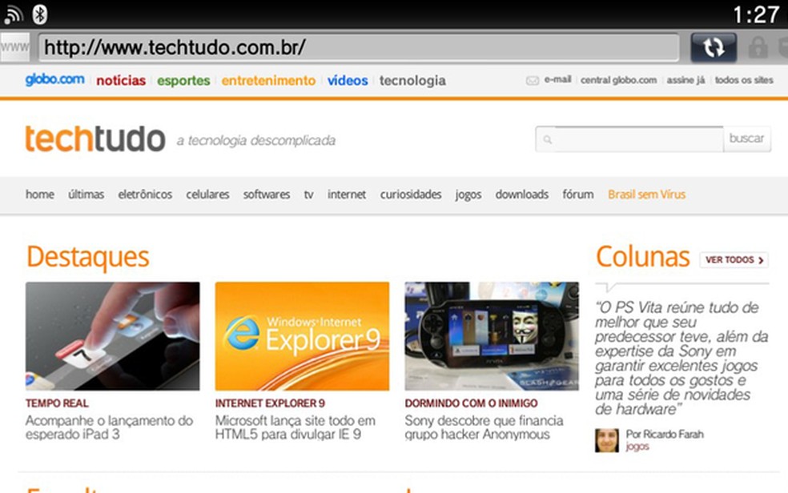788x493 pixels.
Task: Tap the padlock security icon
Action: (x=758, y=48)
